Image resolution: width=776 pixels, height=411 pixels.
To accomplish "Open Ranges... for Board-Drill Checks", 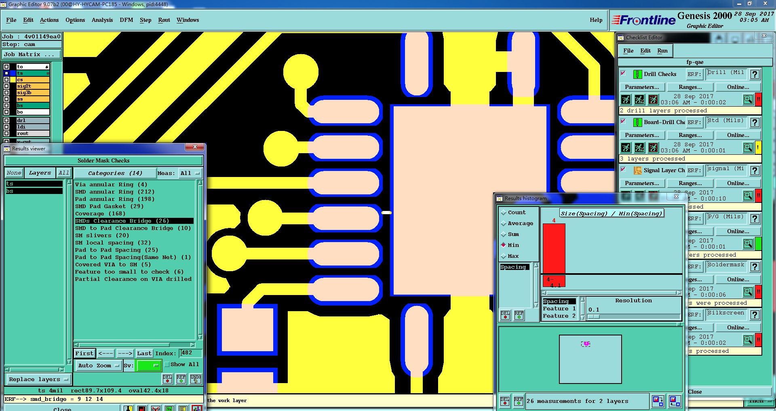I will point(690,135).
